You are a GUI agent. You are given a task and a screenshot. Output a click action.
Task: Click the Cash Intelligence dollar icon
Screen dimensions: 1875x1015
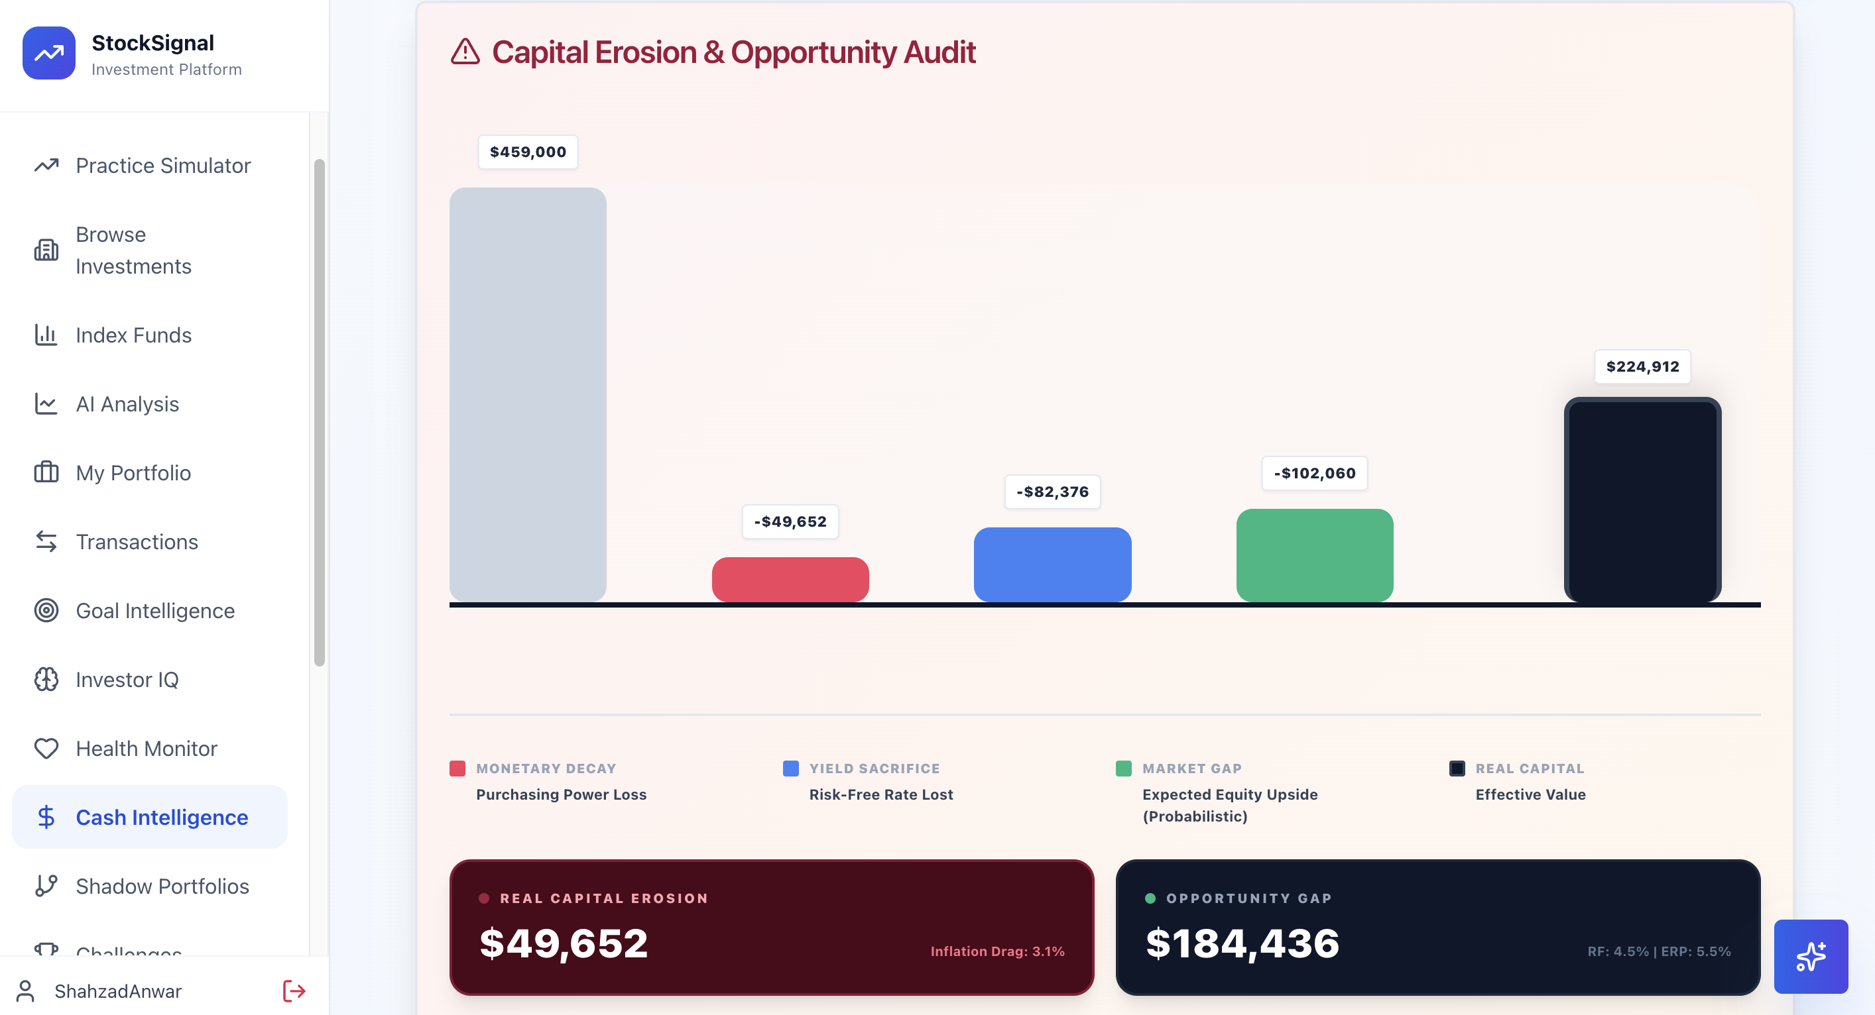click(x=46, y=817)
